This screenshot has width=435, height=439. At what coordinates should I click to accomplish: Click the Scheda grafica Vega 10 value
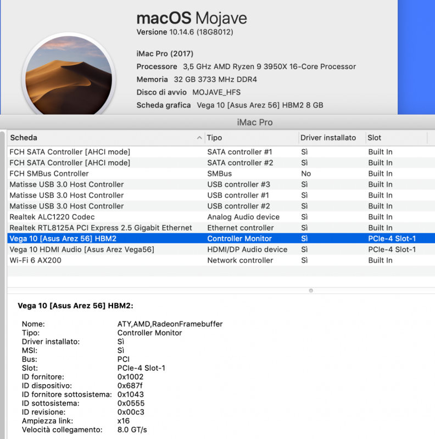[260, 105]
